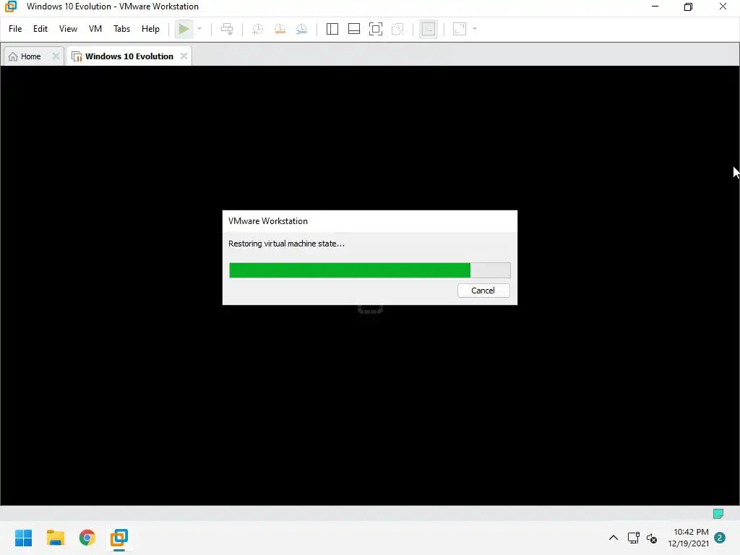The height and width of the screenshot is (555, 740).
Task: Open the power options dropdown arrow
Action: tap(199, 29)
